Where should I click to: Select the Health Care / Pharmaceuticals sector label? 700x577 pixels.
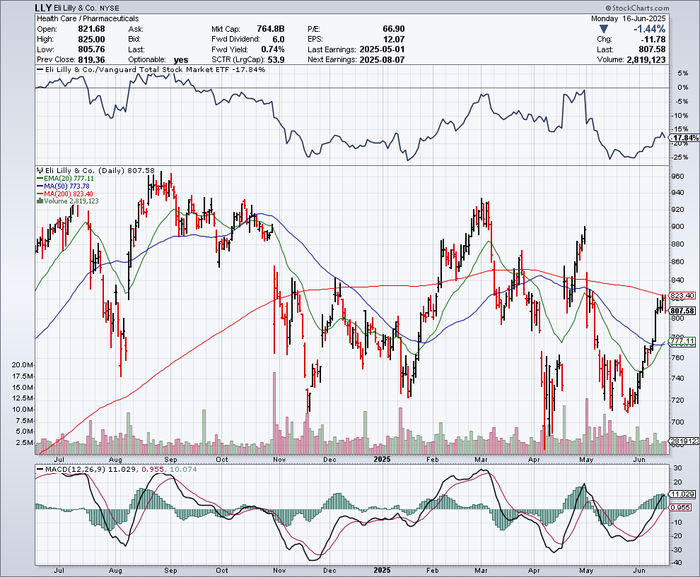click(x=88, y=18)
